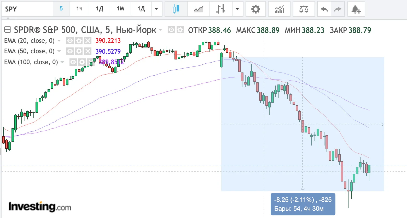The height and width of the screenshot is (218, 407).
Task: Open chart settings gear in toolbar
Action: pos(256,9)
